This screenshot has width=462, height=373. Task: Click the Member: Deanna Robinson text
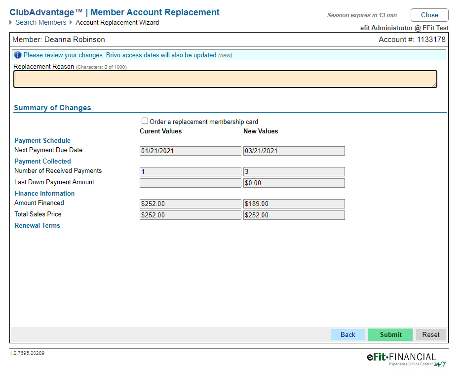(59, 40)
